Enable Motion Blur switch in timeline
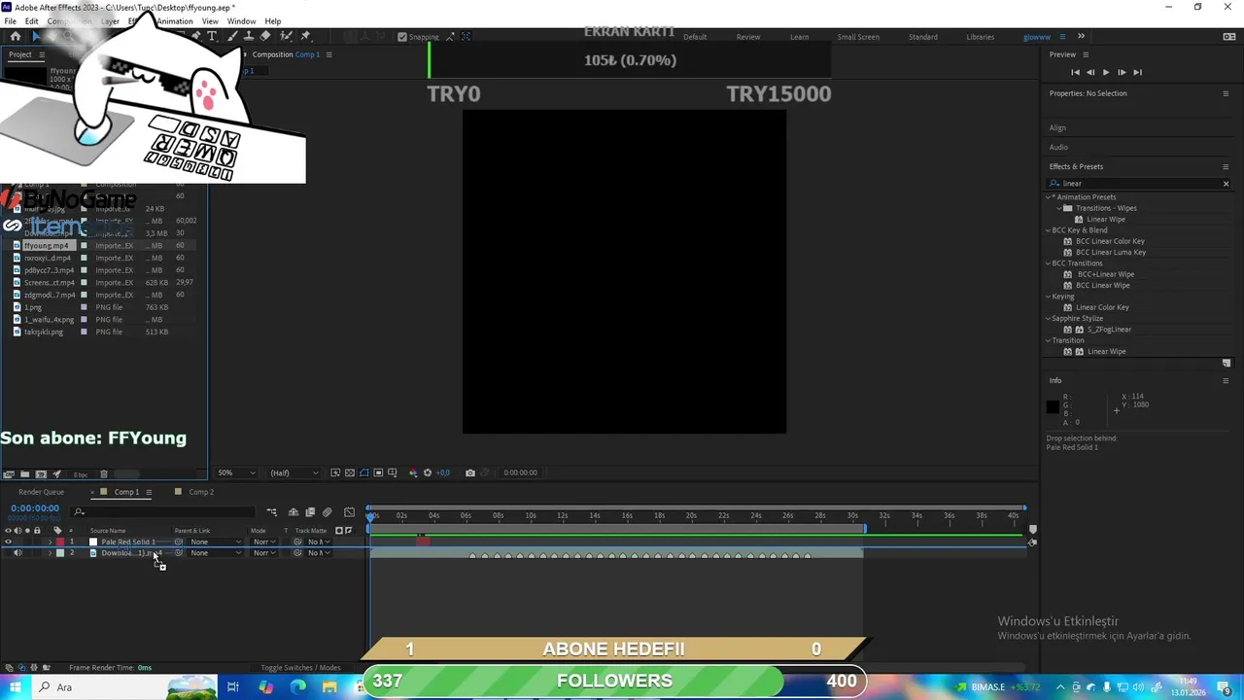Viewport: 1244px width, 700px height. pos(328,511)
